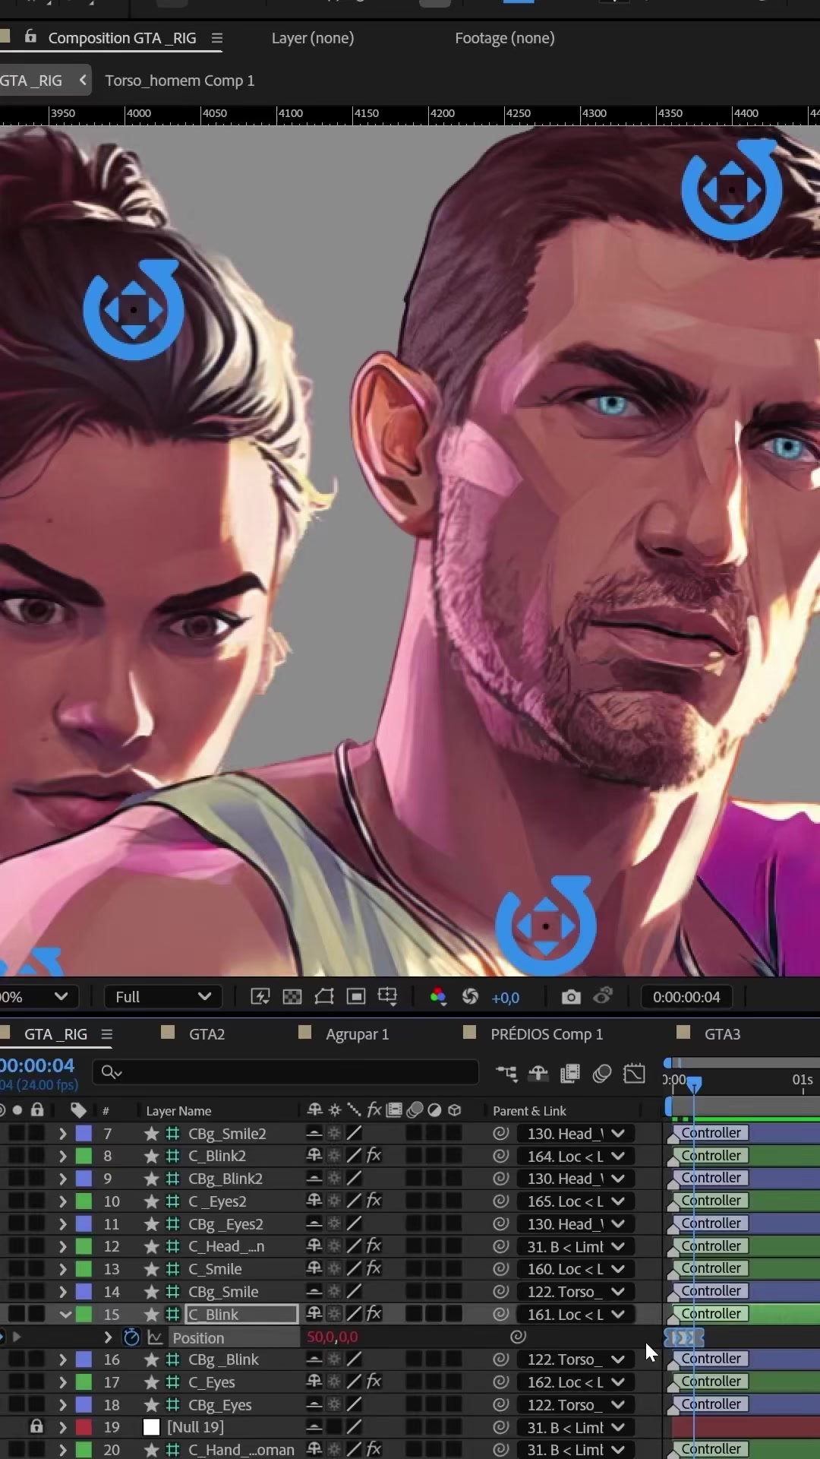Click the red label color of Null 19 layer
Image resolution: width=820 pixels, height=1459 pixels.
tap(84, 1427)
